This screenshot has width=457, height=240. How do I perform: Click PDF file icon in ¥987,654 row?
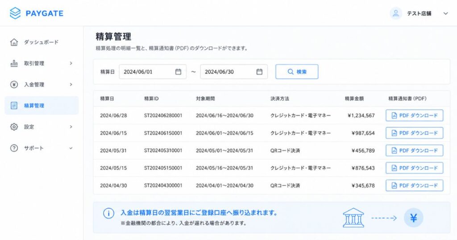coord(394,133)
